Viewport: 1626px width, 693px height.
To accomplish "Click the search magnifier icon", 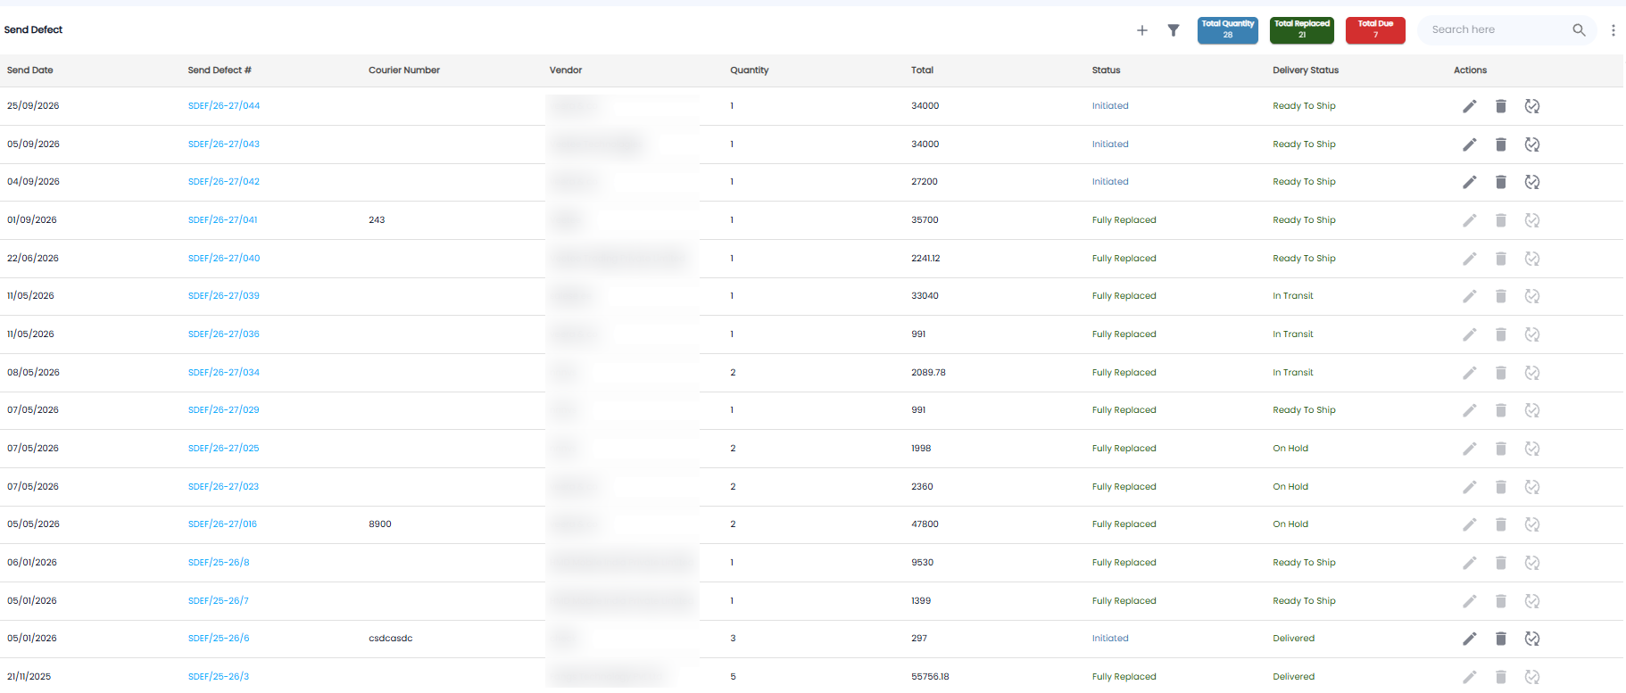I will coord(1579,30).
